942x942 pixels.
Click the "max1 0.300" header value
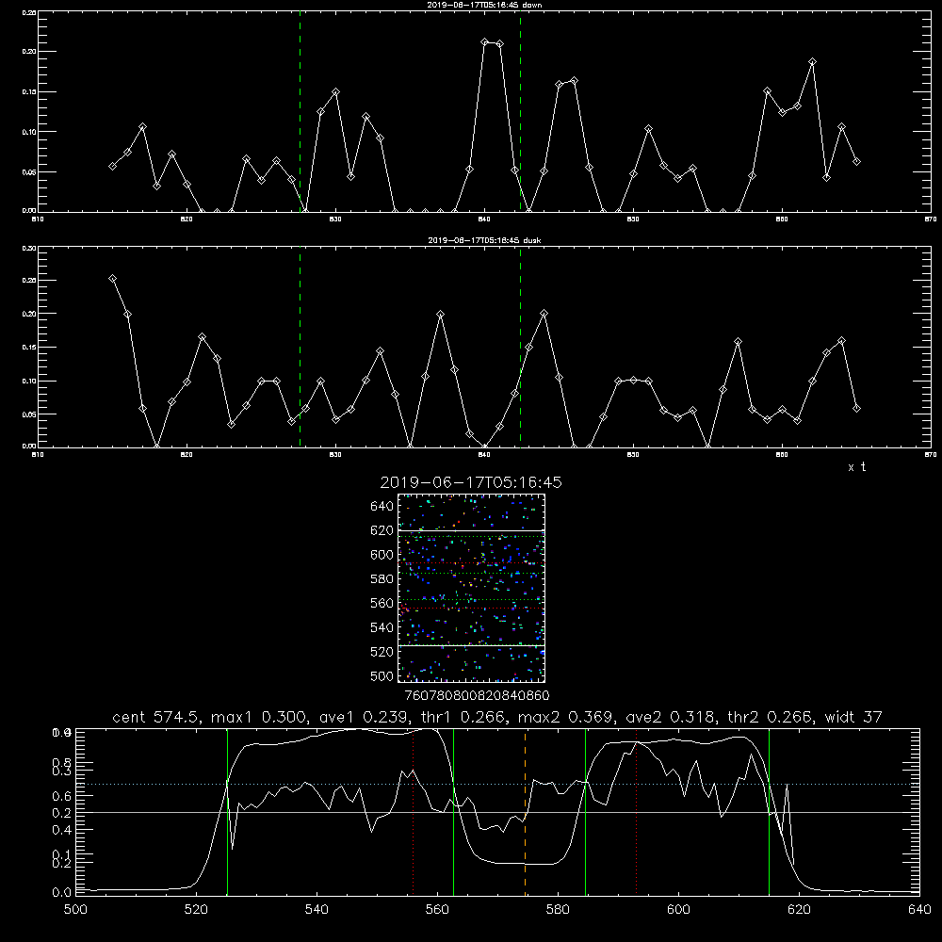tap(258, 717)
